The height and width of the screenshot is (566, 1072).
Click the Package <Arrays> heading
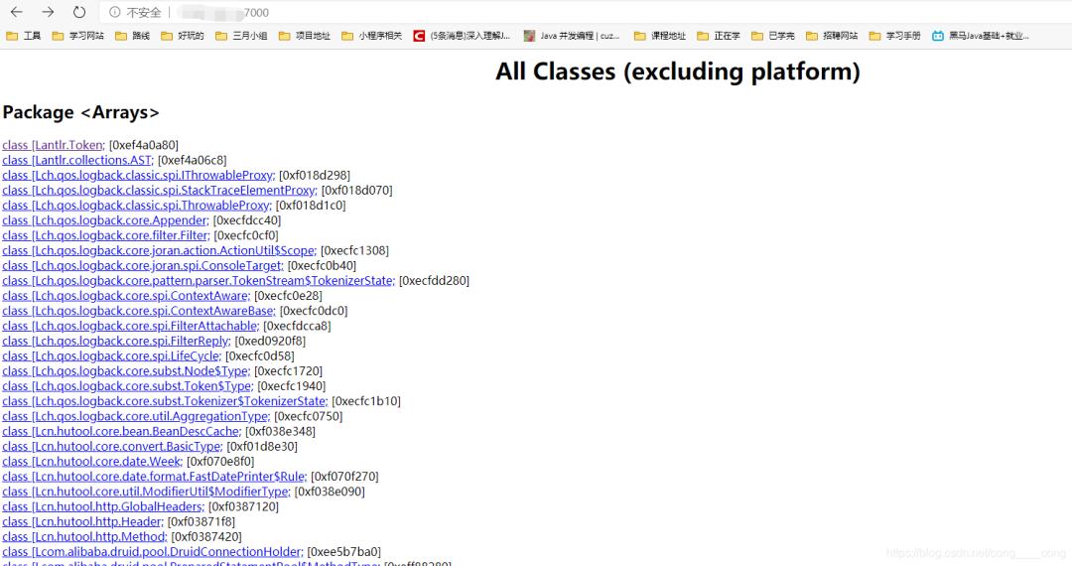[x=80, y=112]
